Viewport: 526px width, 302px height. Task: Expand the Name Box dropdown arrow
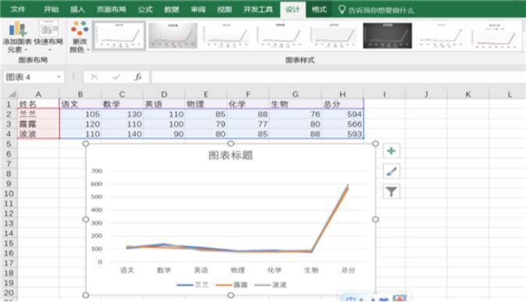(x=59, y=77)
